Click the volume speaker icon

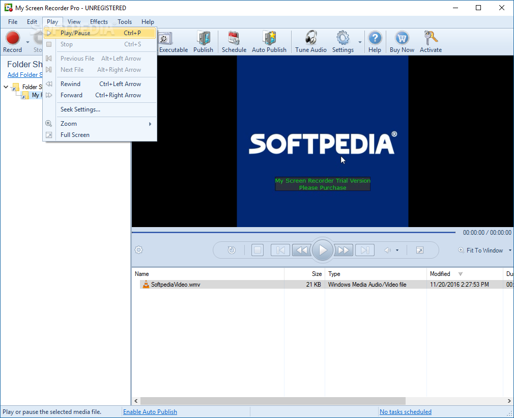click(x=387, y=250)
